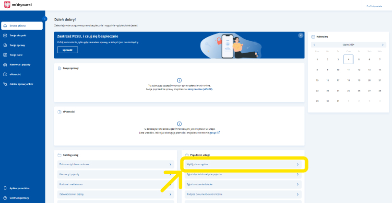Select Kierowca i pojazdy car icon
The height and width of the screenshot is (203, 392).
point(5,64)
